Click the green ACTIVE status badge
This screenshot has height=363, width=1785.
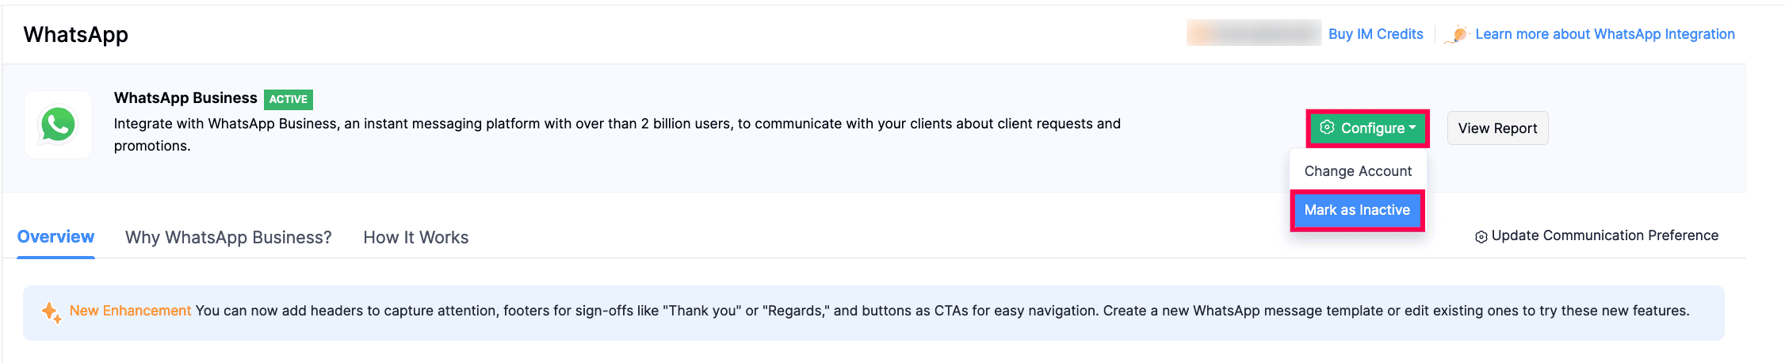(x=288, y=99)
